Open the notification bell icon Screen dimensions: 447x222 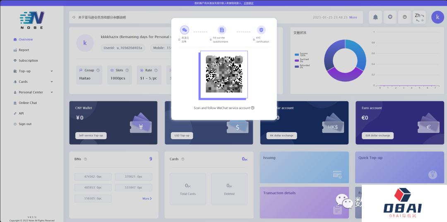tap(375, 17)
